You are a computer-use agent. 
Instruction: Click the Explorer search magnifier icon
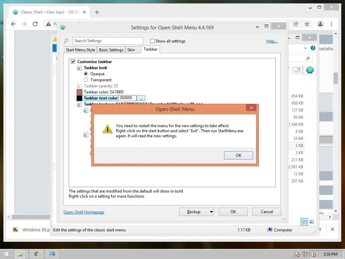(308, 58)
